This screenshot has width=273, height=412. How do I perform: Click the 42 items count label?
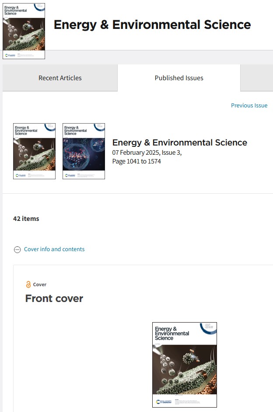(26, 219)
